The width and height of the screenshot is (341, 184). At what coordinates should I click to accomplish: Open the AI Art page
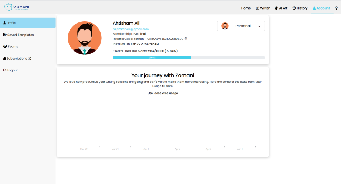(x=281, y=8)
